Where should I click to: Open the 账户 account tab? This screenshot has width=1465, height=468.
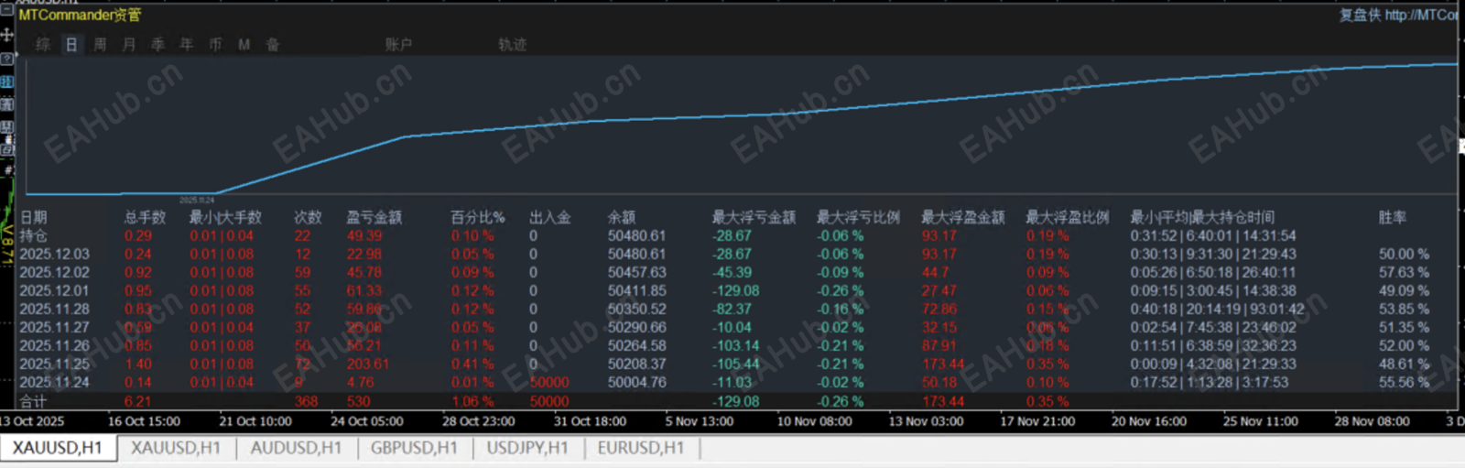coord(398,44)
